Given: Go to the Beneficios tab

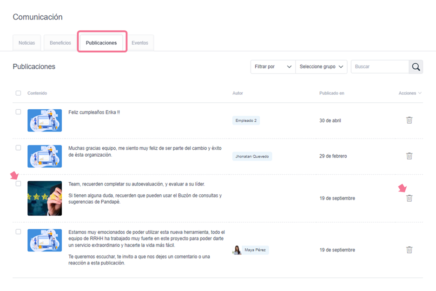Looking at the screenshot, I should coord(60,43).
